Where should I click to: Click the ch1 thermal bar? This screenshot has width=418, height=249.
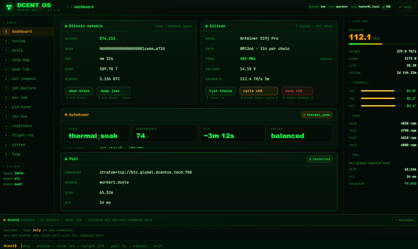tap(382, 98)
